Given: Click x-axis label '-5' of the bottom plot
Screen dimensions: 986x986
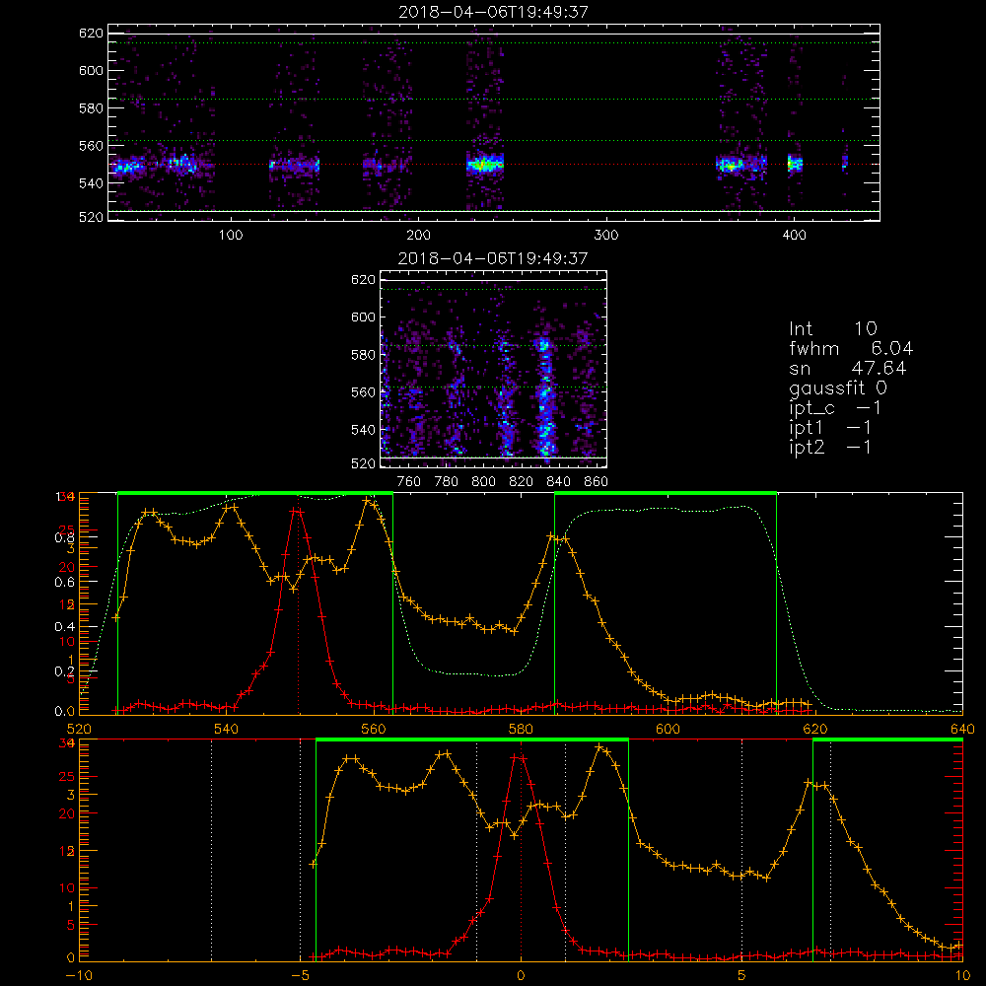Looking at the screenshot, I should (301, 975).
